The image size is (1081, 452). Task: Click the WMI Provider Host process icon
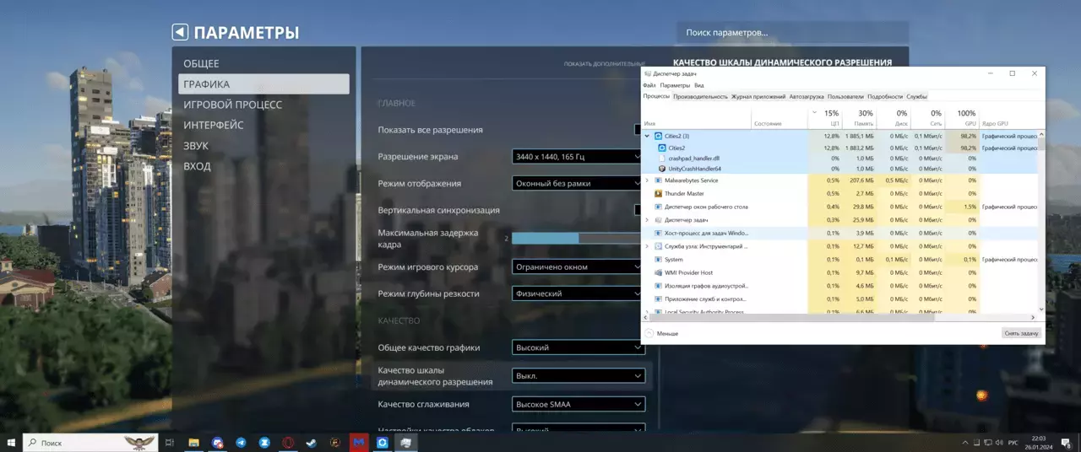click(658, 273)
